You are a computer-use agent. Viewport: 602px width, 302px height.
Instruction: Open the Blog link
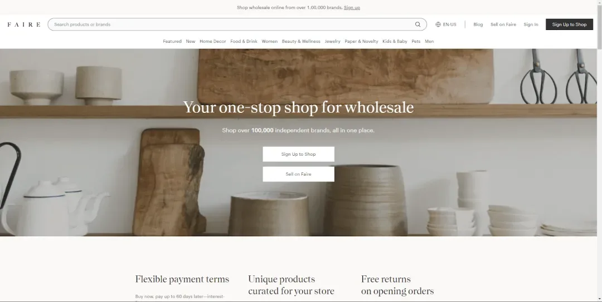tap(478, 24)
